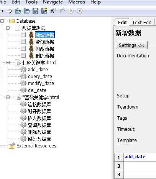Collapse the Settings << section
Viewport: 156px width, 179px height.
click(131, 45)
